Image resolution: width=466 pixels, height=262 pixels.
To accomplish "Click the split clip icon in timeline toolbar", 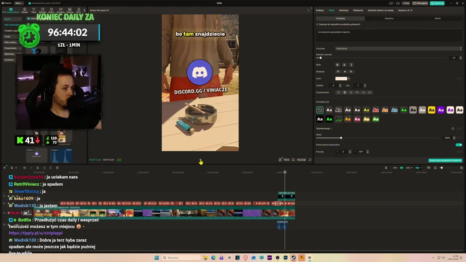I will [37, 168].
